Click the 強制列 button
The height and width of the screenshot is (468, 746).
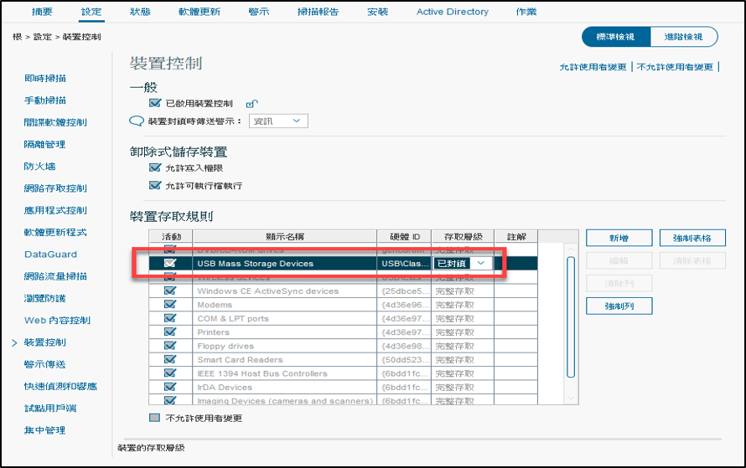pos(619,306)
